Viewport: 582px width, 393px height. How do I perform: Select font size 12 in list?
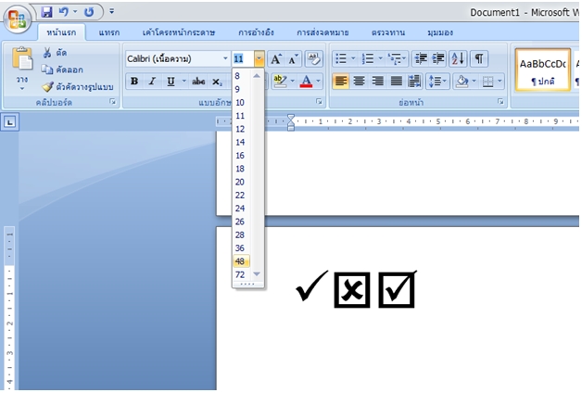click(x=241, y=129)
